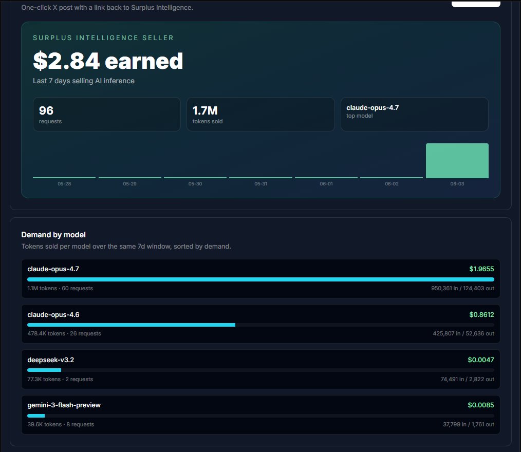Image resolution: width=521 pixels, height=452 pixels.
Task: Click '950,361 in / 124,403 out' text
Action: 462,288
